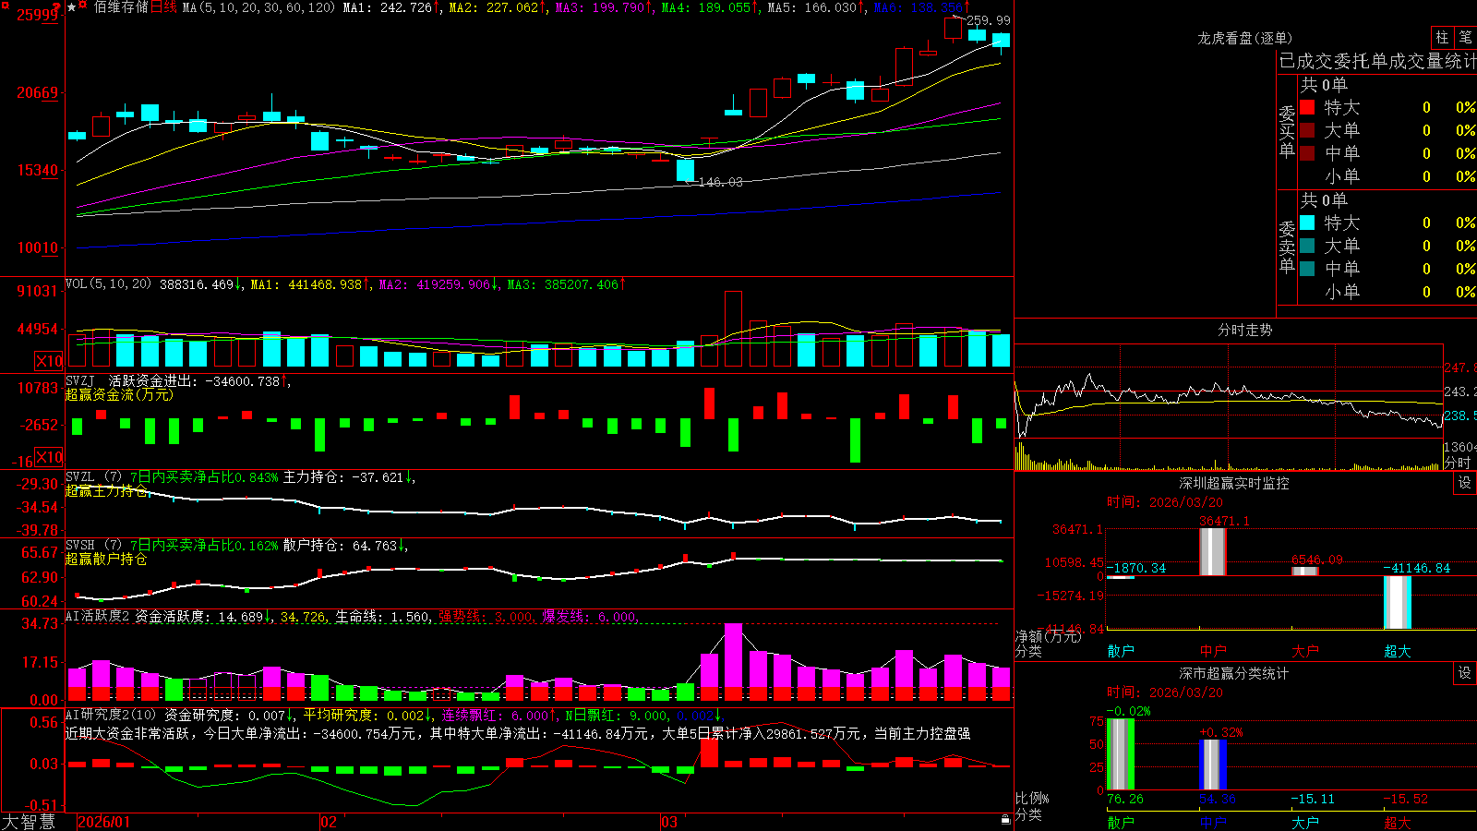
Task: Select the 分时走势 panel header
Action: pos(1244,330)
